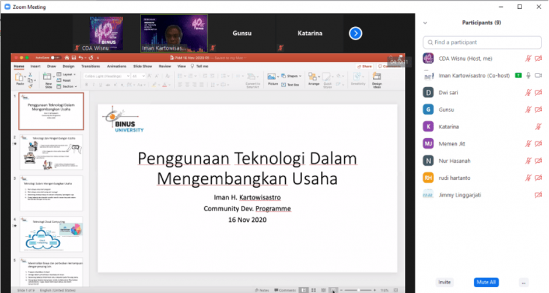549x293 pixels.
Task: Click the Arrange icon in the ribbon
Action: pos(313,78)
